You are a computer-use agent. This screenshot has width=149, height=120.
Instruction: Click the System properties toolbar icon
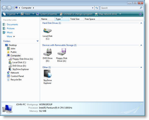pos(38,14)
